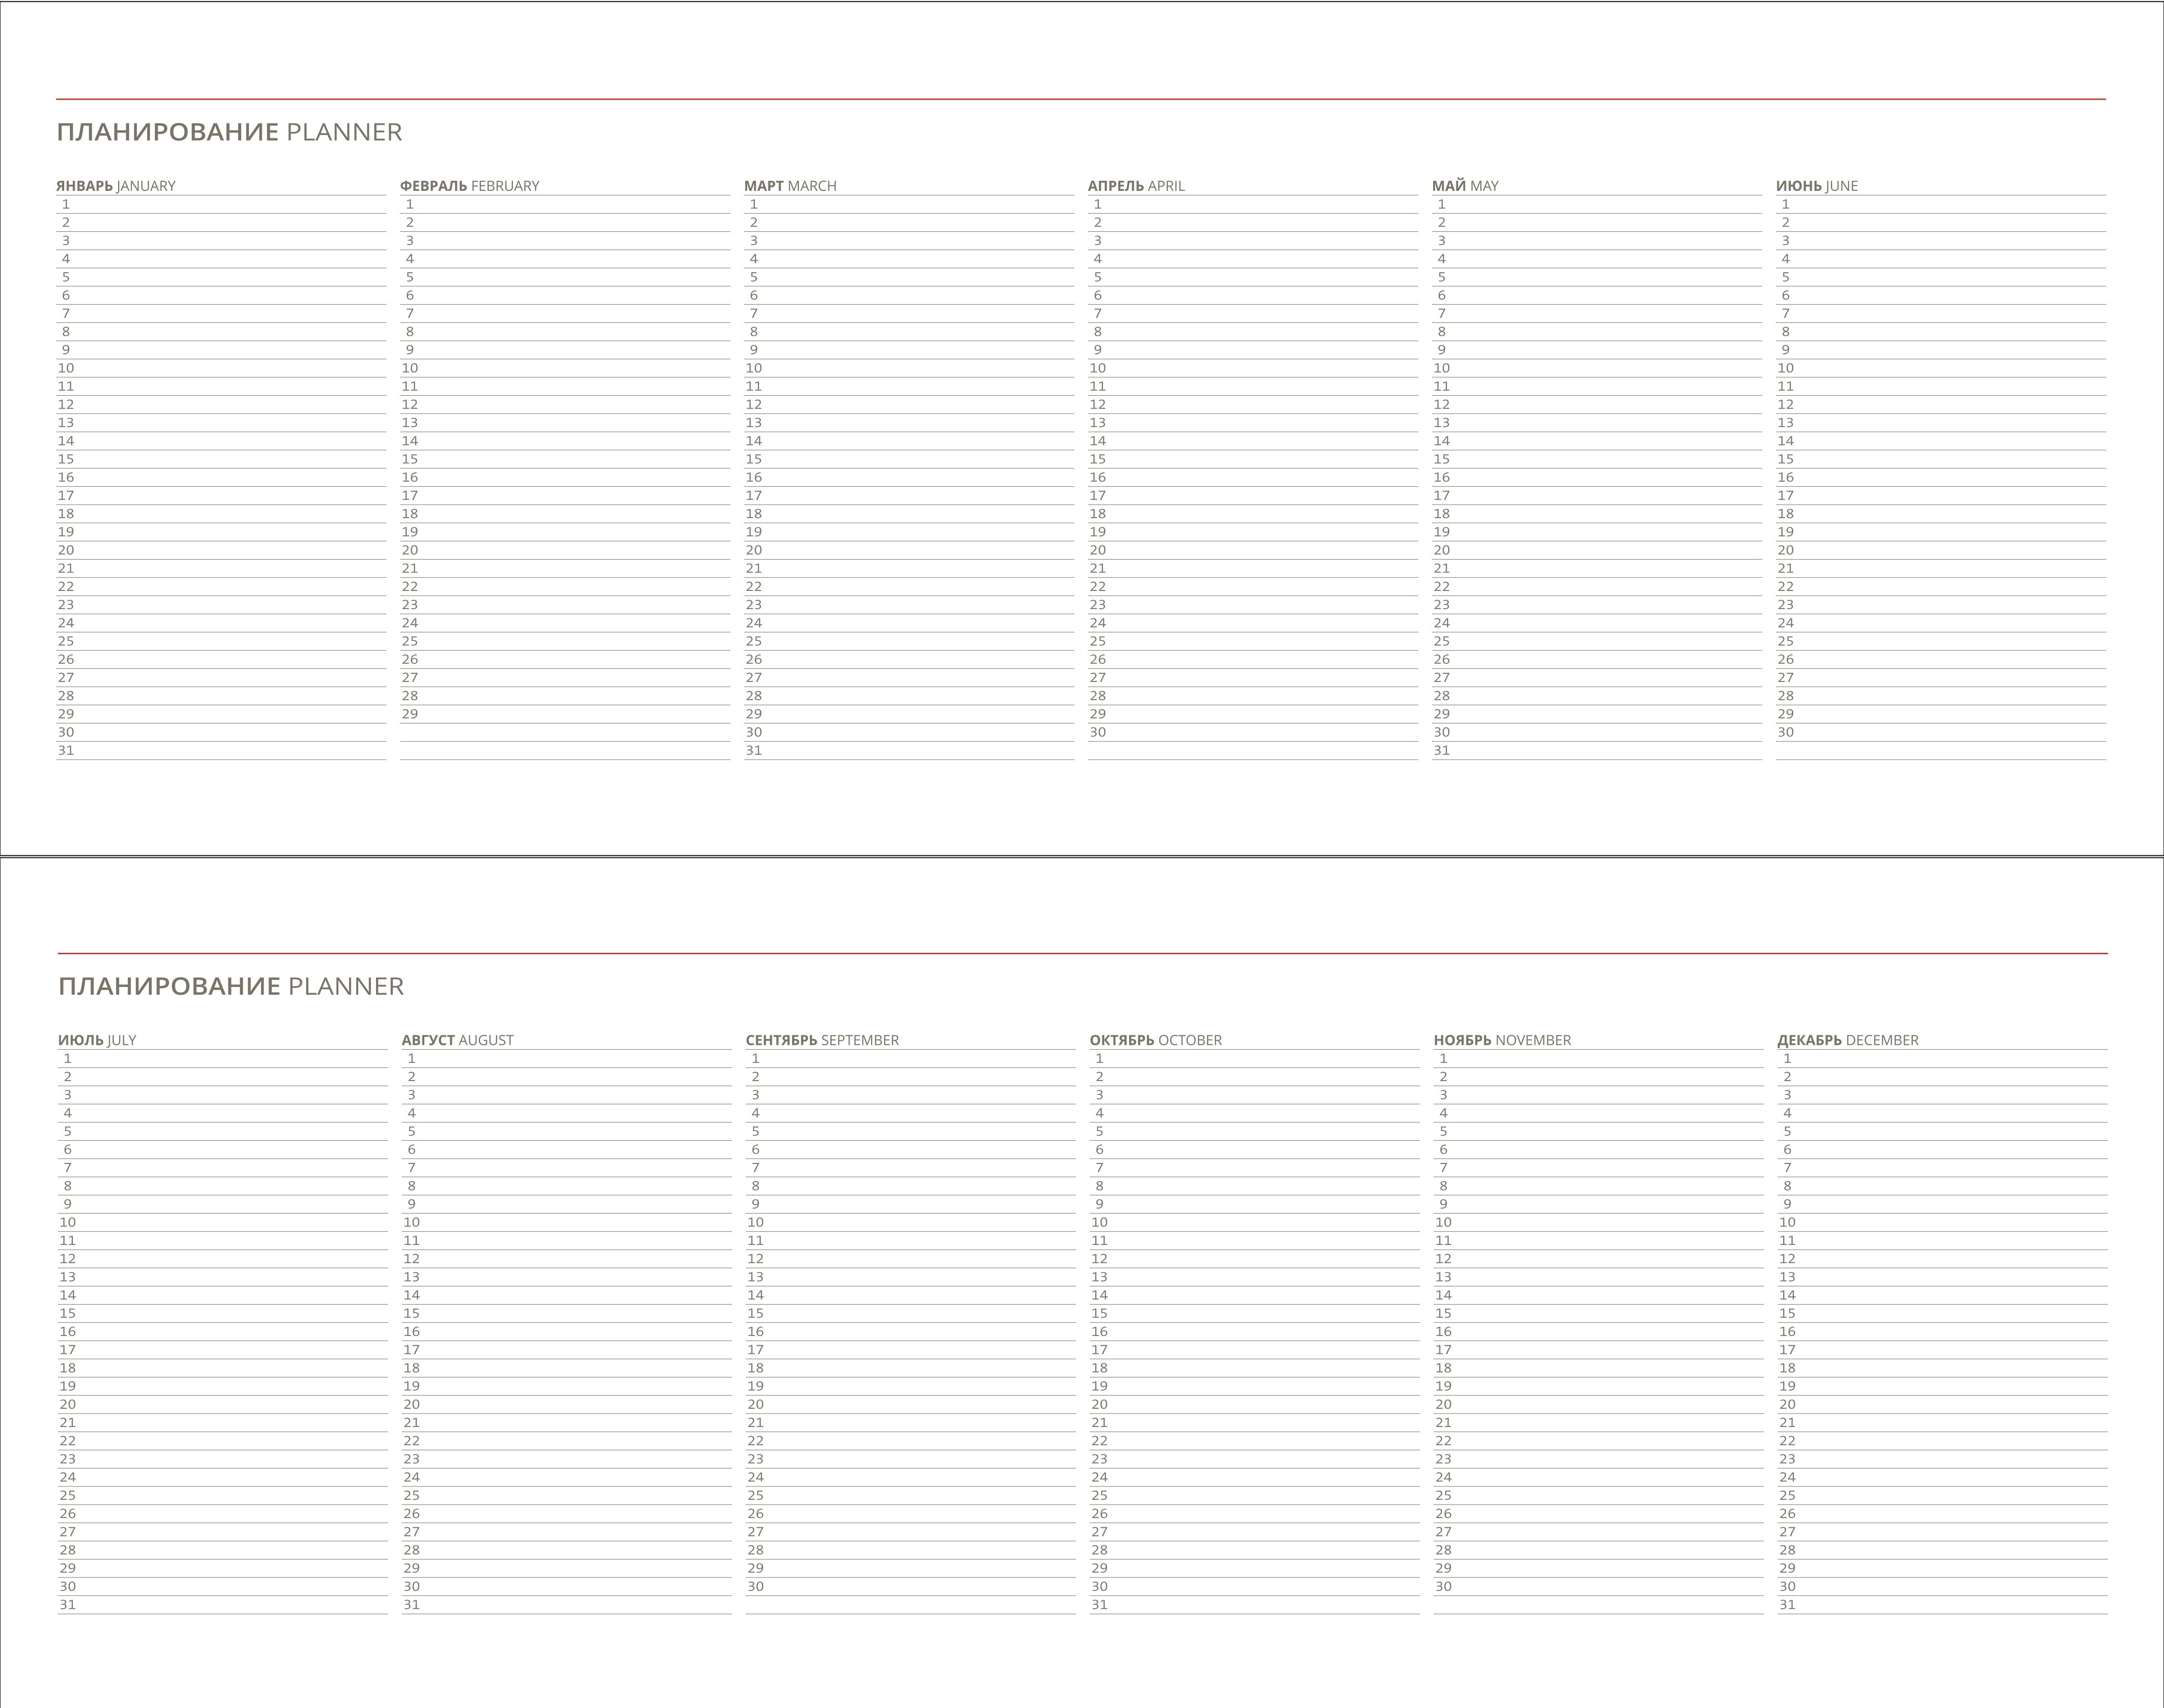Click the МАЙ MAY month heading

click(x=1465, y=186)
